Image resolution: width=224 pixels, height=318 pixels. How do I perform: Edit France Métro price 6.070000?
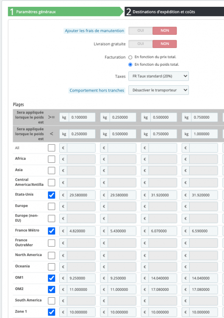[163, 231]
